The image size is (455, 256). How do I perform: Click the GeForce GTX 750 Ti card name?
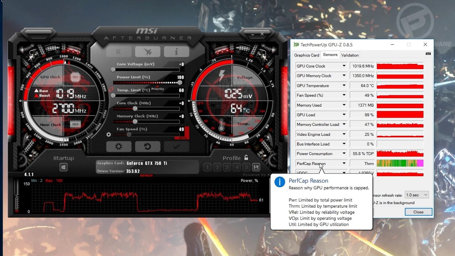pos(147,163)
